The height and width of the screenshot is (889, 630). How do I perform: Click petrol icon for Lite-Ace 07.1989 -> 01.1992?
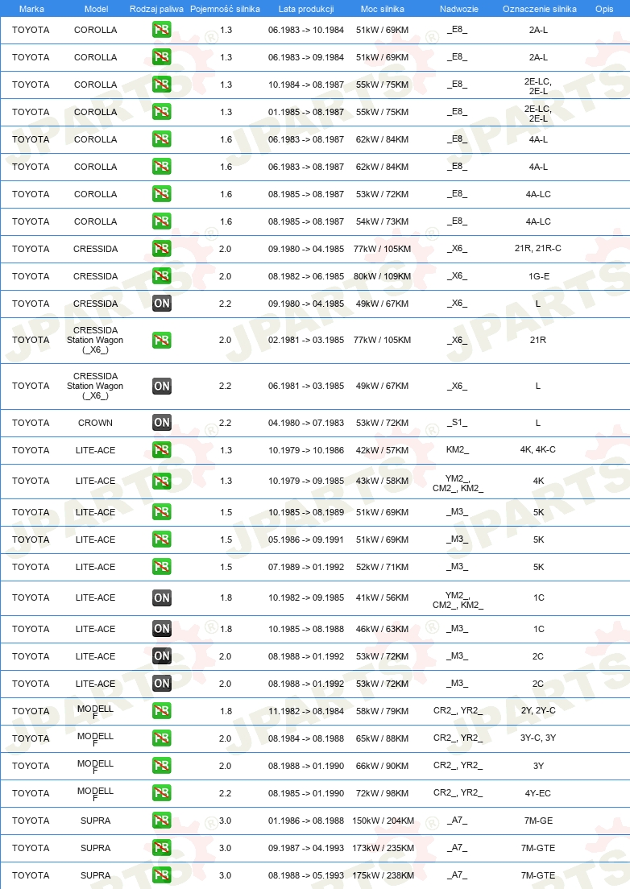pyautogui.click(x=162, y=566)
